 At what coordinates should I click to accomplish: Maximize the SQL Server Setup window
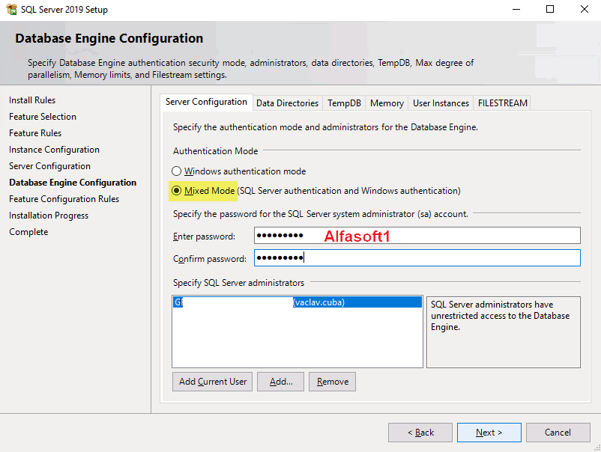click(x=550, y=10)
